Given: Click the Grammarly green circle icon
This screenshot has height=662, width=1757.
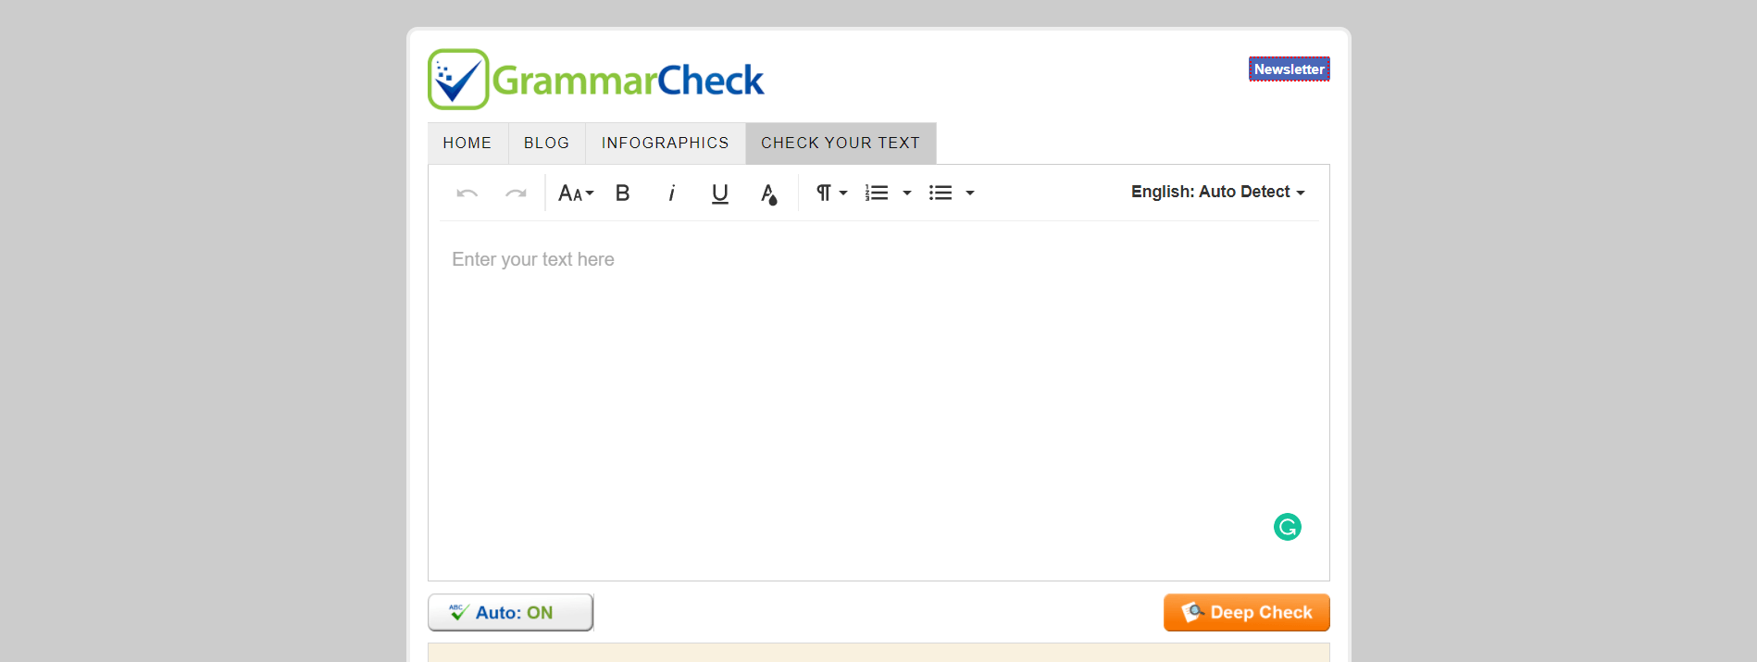Looking at the screenshot, I should 1287,527.
